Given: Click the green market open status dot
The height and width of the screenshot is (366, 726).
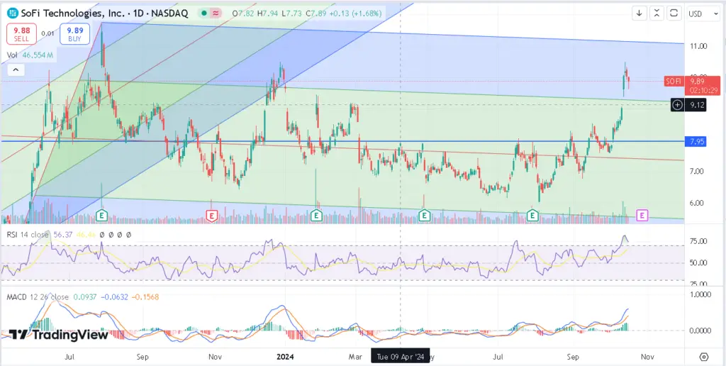Looking at the screenshot, I should [x=203, y=13].
